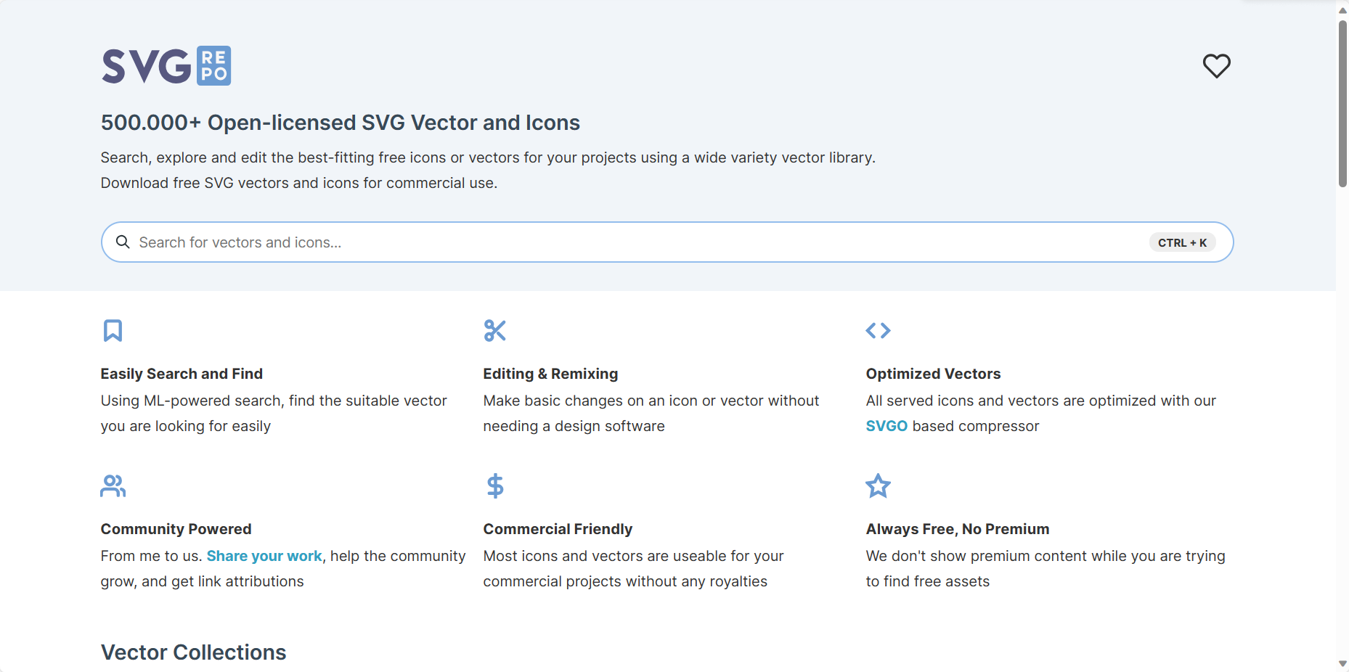The width and height of the screenshot is (1349, 672).
Task: Click the Editing & Remixing title
Action: point(550,374)
